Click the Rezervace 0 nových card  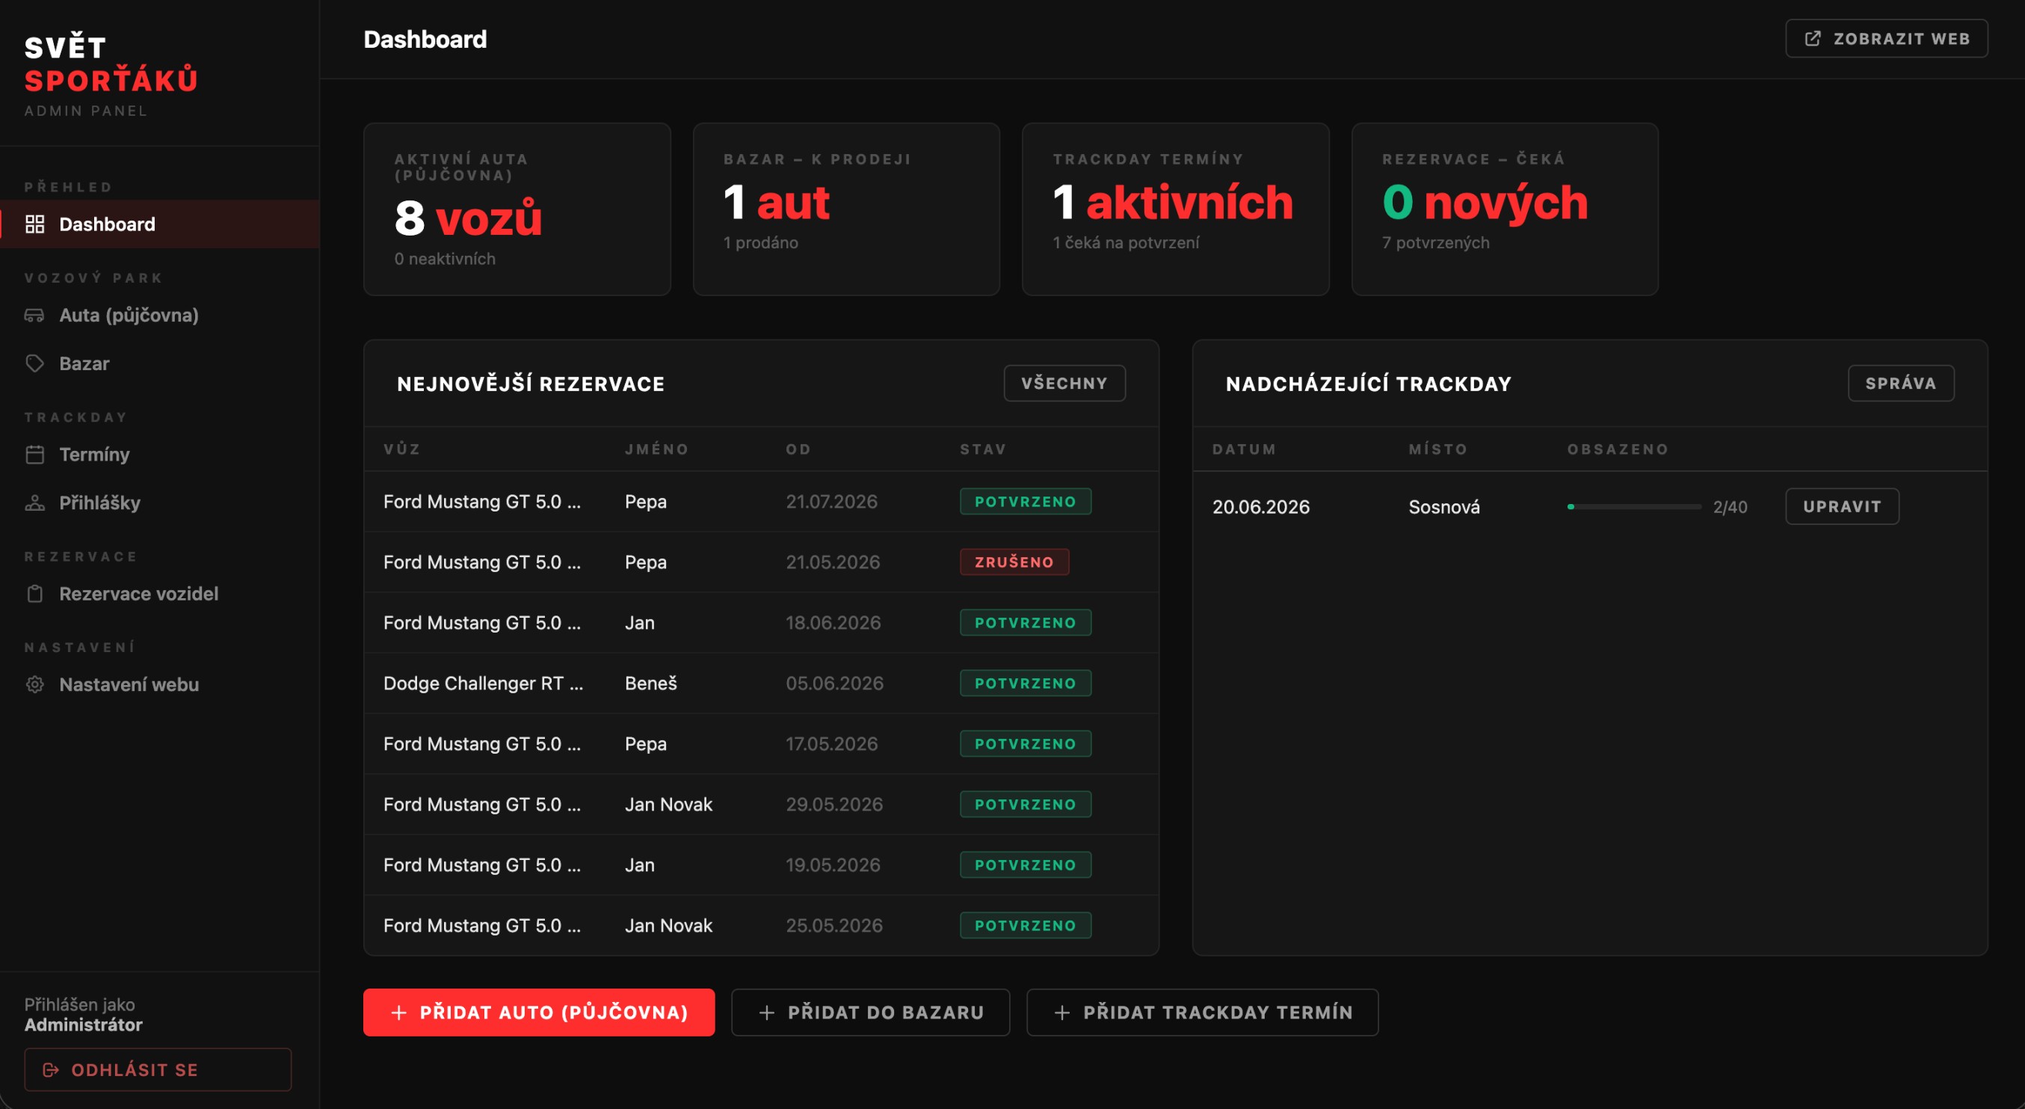1505,209
